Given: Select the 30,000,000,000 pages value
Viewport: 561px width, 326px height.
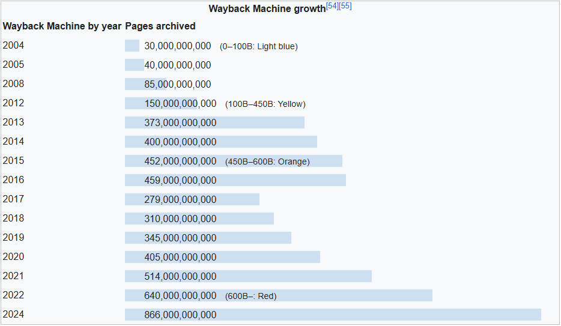Looking at the screenshot, I should click(x=178, y=46).
